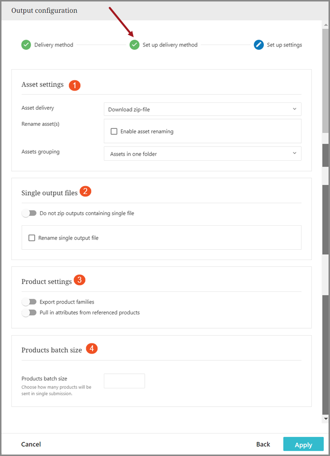Toggle Do not zip outputs containing single file

[29, 214]
